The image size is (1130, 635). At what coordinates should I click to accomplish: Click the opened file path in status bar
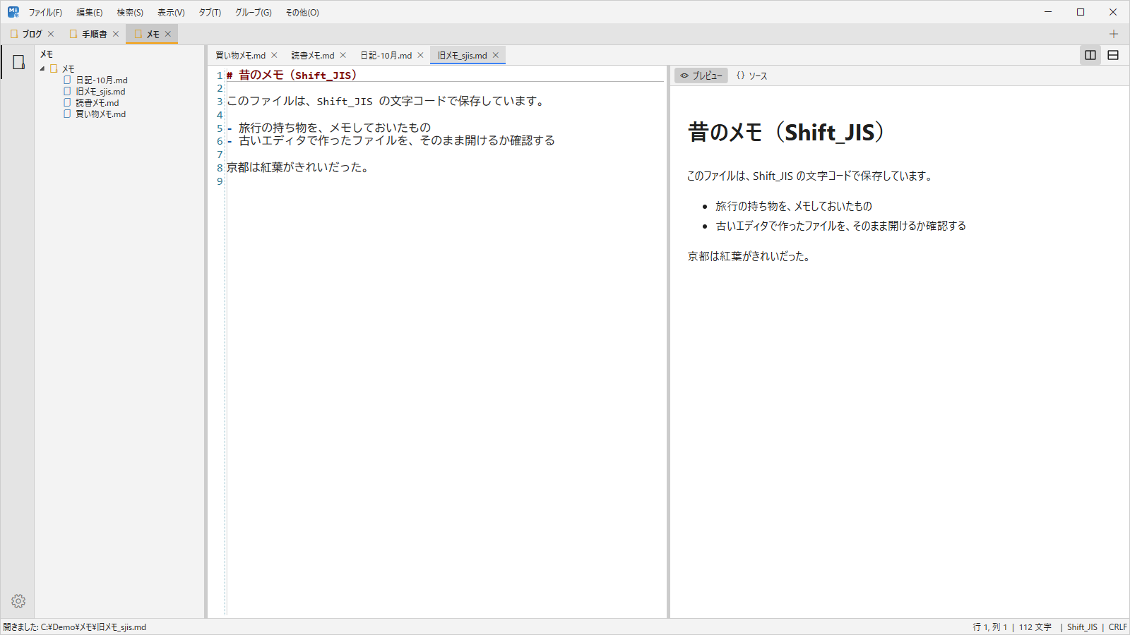point(75,627)
